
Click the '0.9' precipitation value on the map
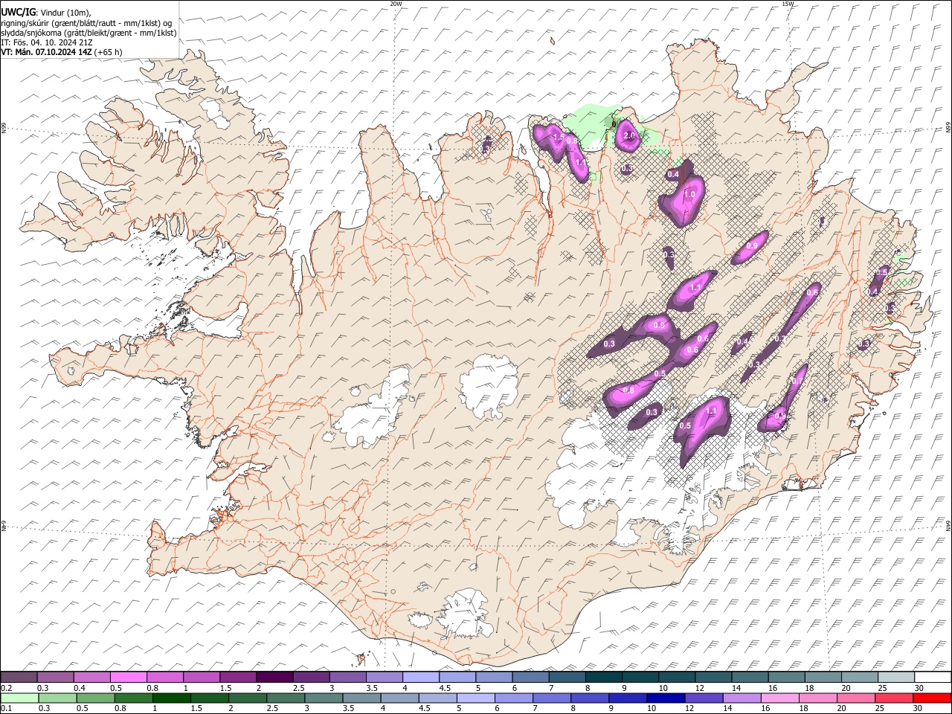pos(752,245)
